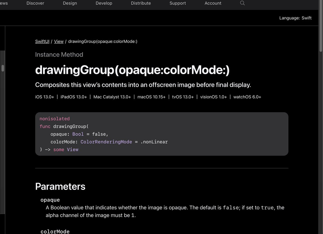The height and width of the screenshot is (234, 323).
Task: Open the Discover menu
Action: click(x=35, y=3)
